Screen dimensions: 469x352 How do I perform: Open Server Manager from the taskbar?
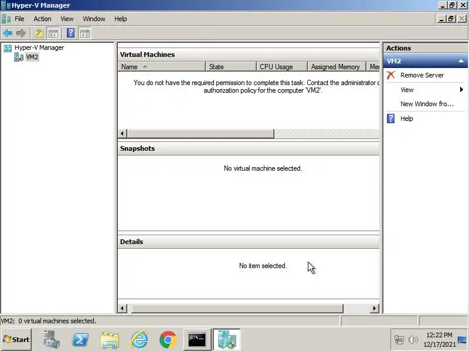[x=51, y=340]
